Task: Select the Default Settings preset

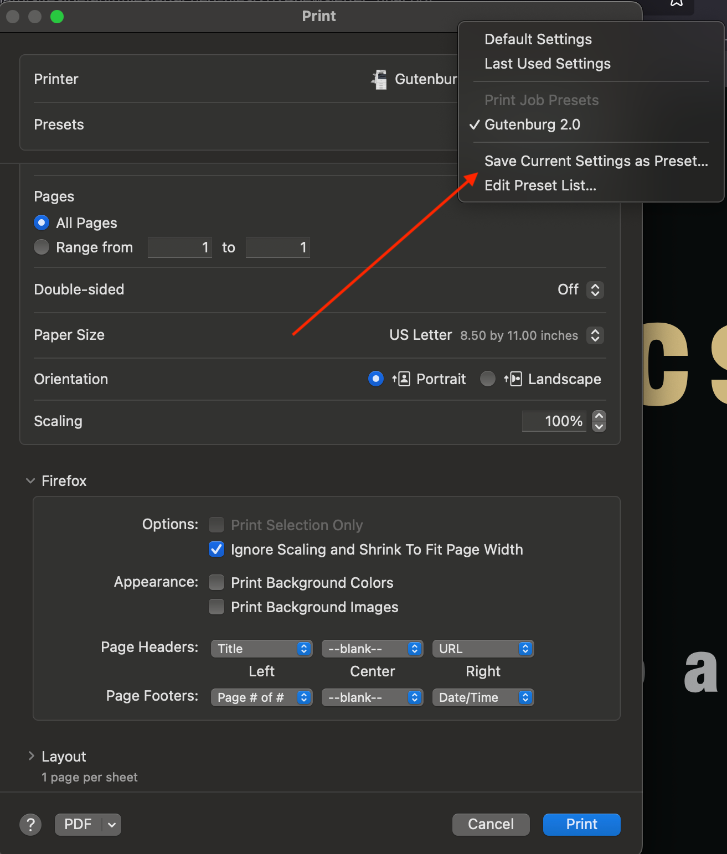Action: 538,39
